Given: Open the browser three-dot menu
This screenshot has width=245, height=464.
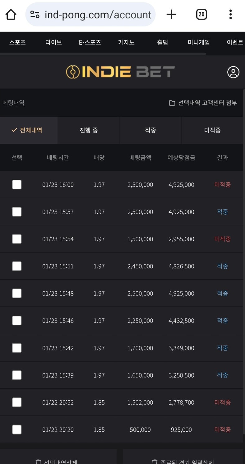Looking at the screenshot, I should tap(230, 14).
